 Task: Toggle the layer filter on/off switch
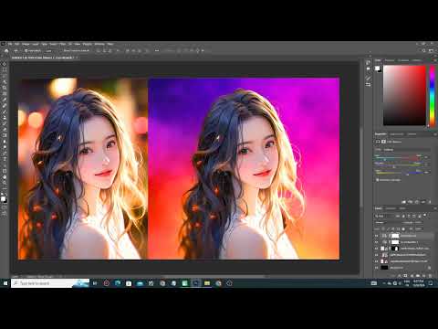425,216
